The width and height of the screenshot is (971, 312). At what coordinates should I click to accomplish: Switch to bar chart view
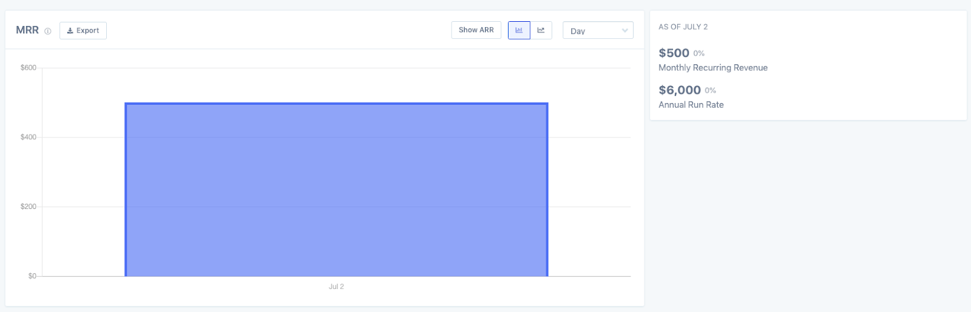click(519, 30)
